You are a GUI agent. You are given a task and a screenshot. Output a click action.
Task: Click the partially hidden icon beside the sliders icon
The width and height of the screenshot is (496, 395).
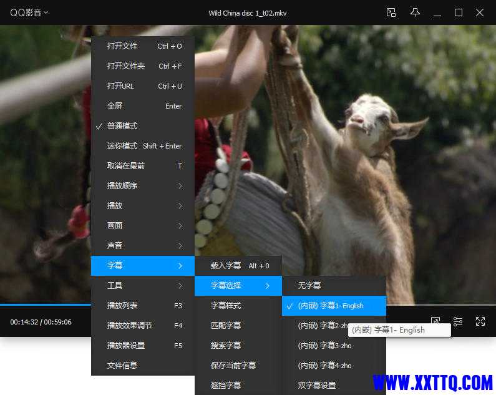pos(435,320)
